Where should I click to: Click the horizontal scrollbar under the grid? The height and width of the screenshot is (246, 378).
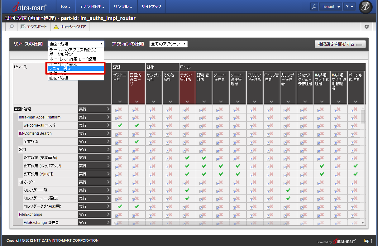(x=203, y=223)
